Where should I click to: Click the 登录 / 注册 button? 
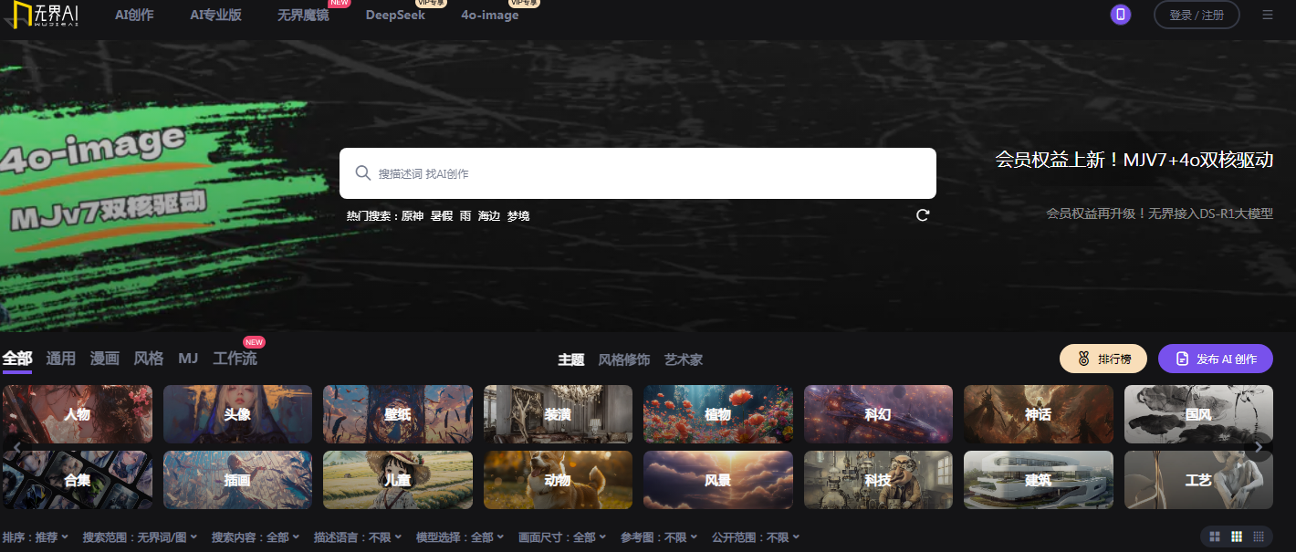click(1197, 15)
